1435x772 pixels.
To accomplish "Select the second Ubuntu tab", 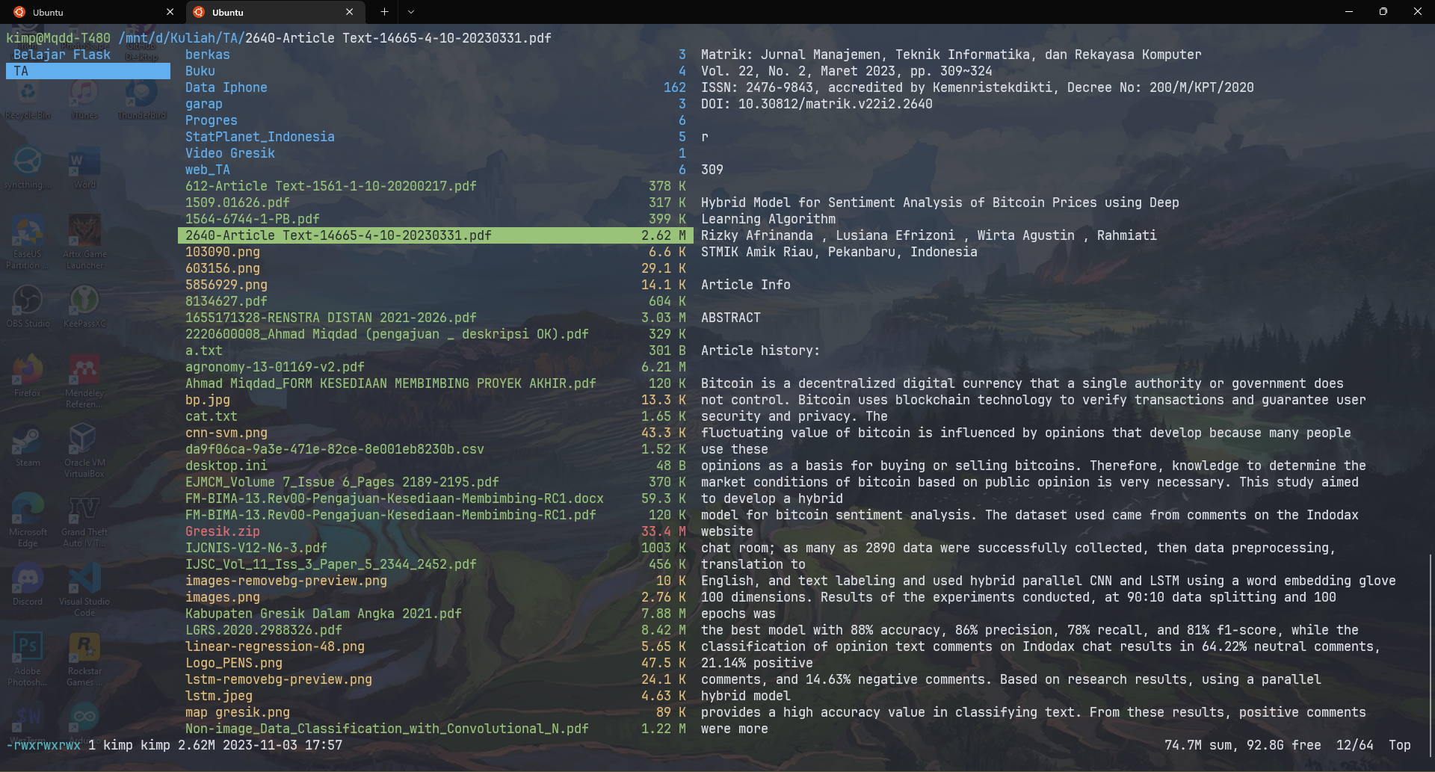I will (269, 12).
